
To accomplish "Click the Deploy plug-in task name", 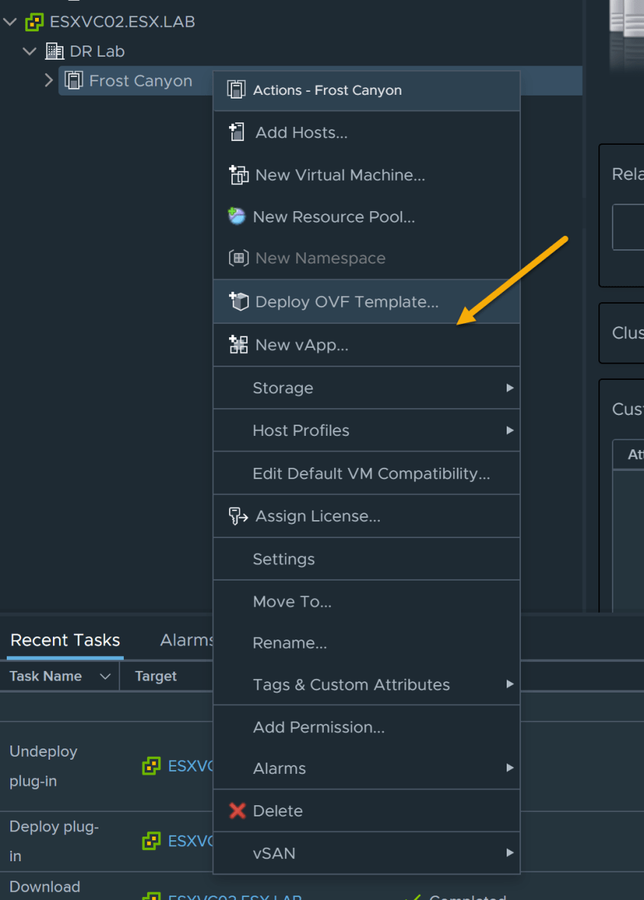I will tap(54, 841).
